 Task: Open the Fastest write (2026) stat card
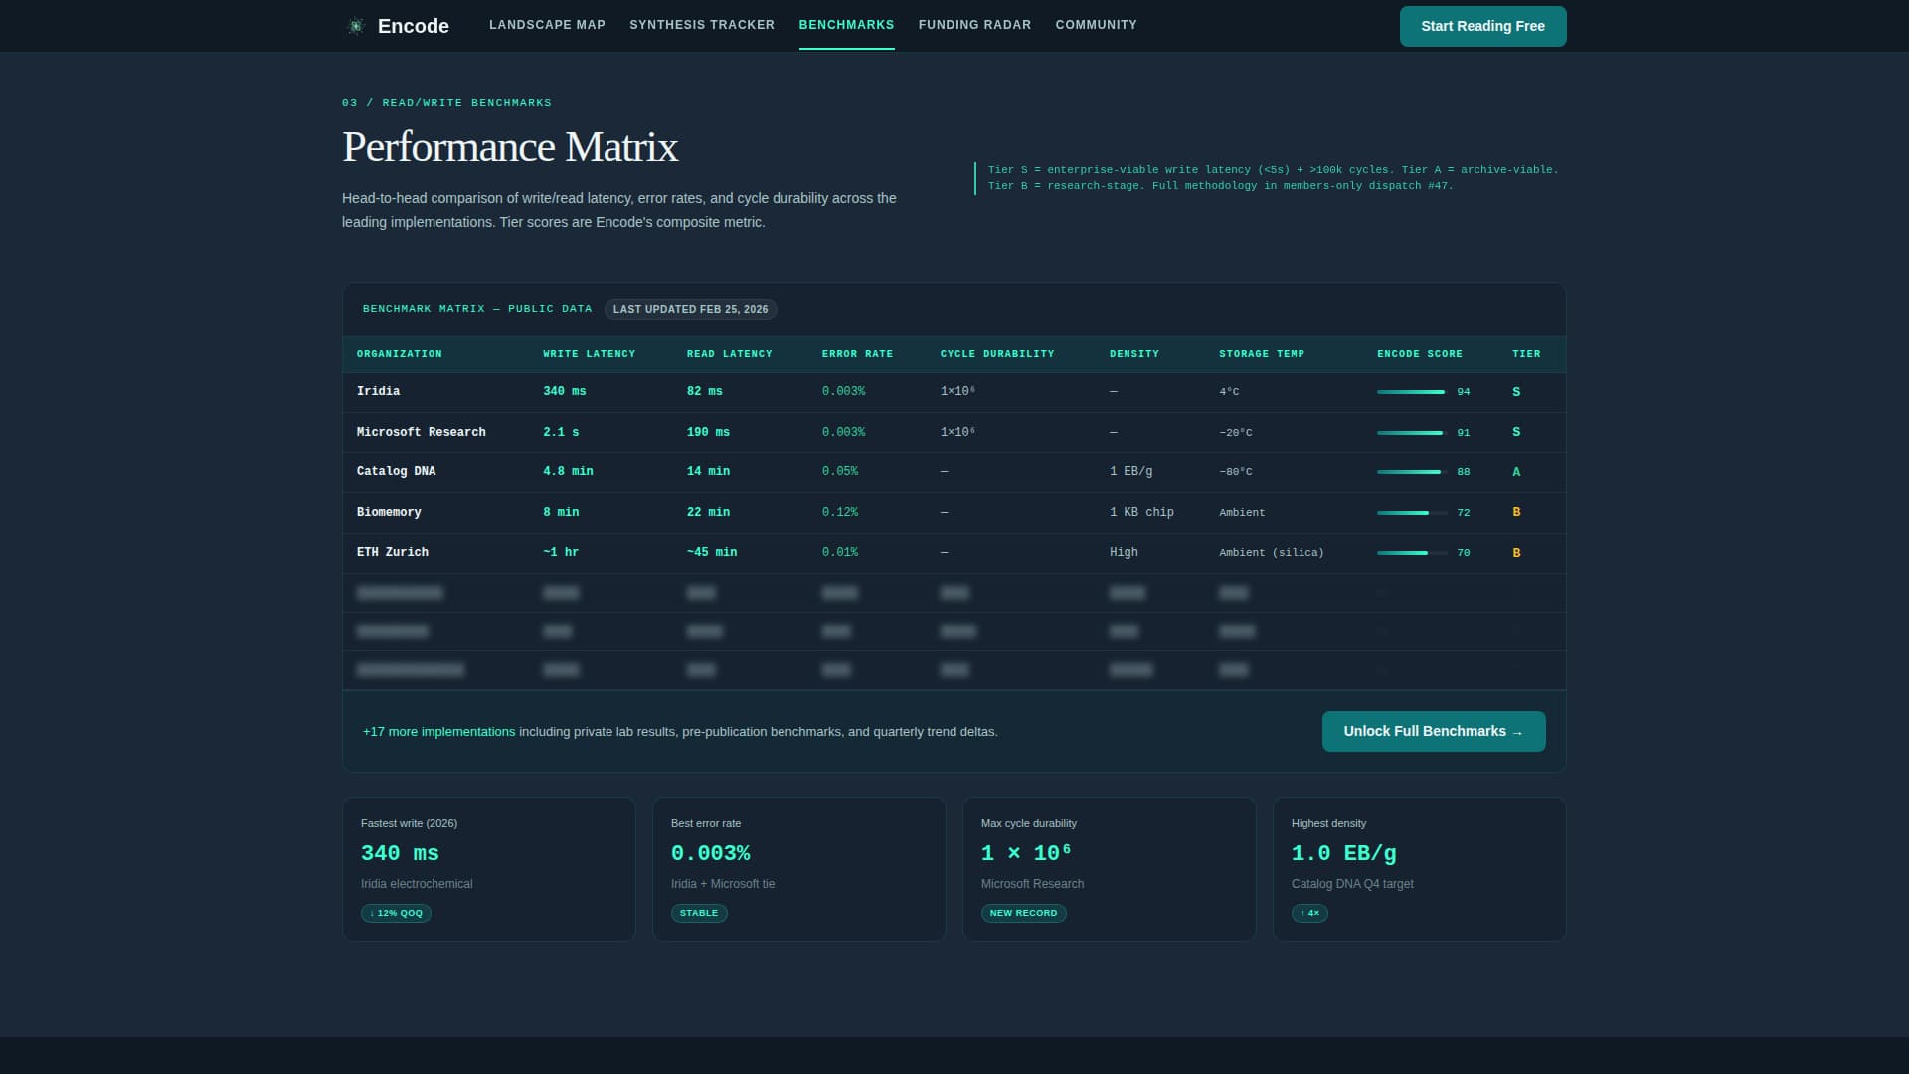point(489,868)
